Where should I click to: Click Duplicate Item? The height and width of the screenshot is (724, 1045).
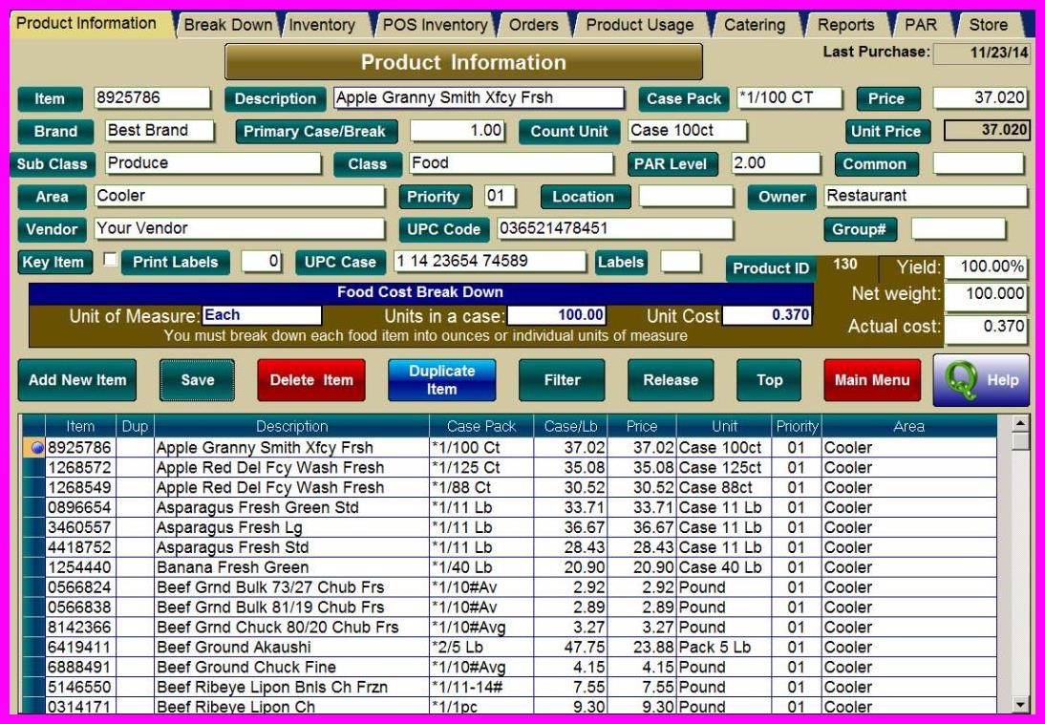pyautogui.click(x=442, y=380)
